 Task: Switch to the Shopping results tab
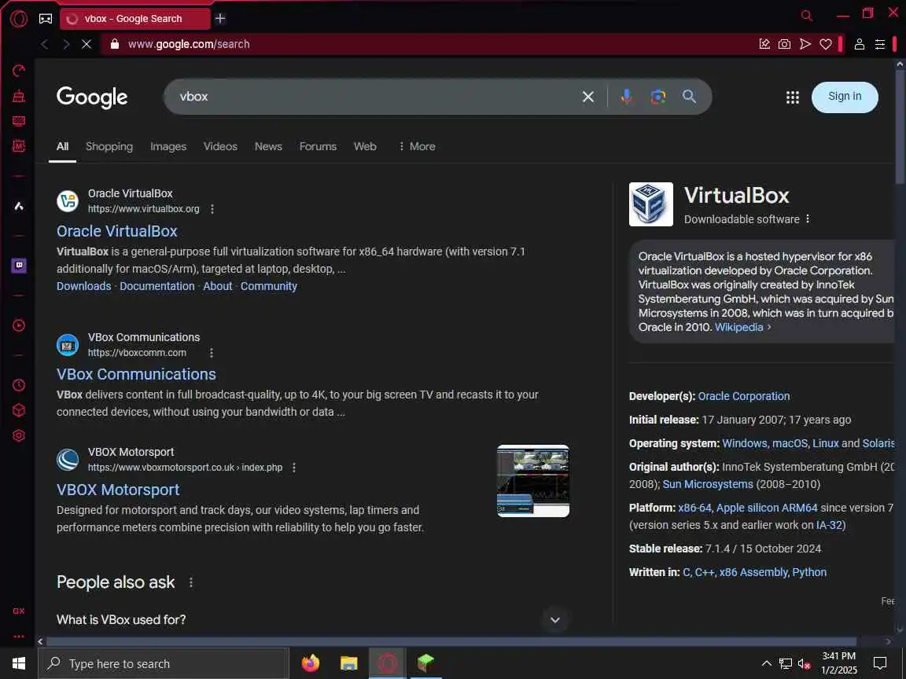tap(109, 146)
